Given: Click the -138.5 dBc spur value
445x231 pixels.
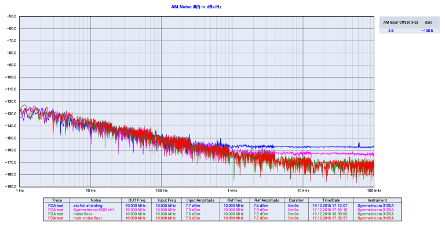Looking at the screenshot, I should (427, 31).
